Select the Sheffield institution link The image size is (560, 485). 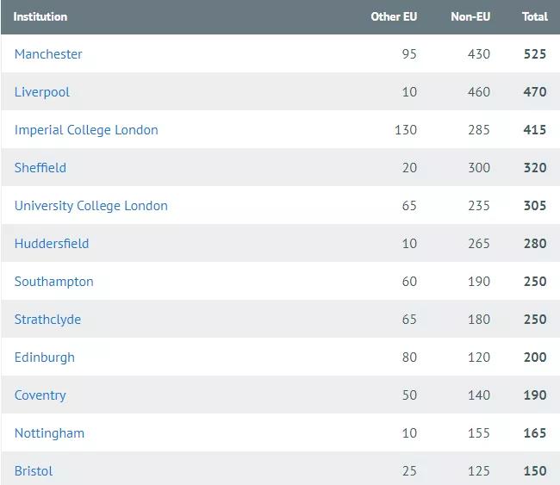(x=40, y=168)
